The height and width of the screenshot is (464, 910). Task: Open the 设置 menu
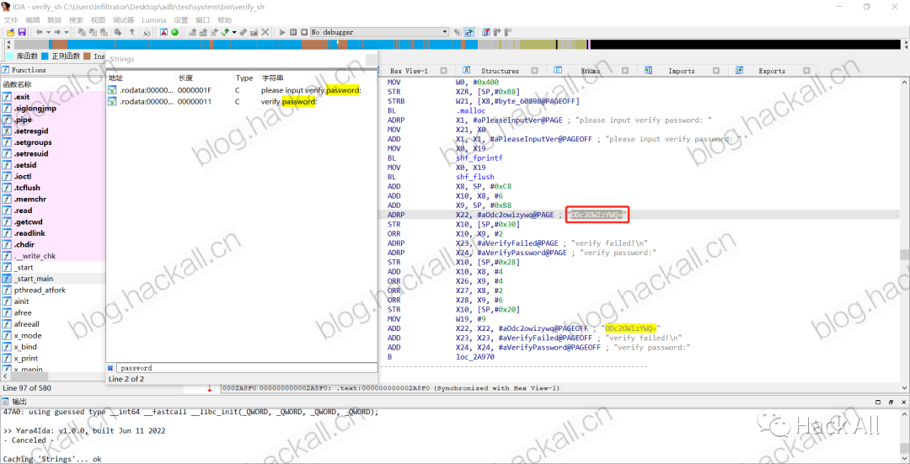pyautogui.click(x=181, y=20)
